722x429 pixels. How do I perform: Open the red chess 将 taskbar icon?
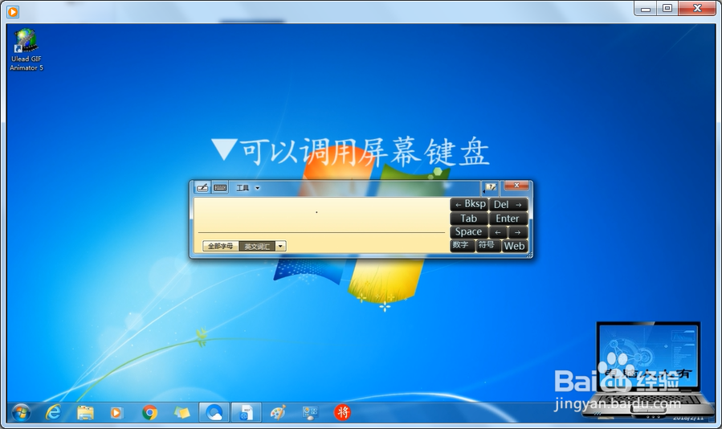pos(342,412)
